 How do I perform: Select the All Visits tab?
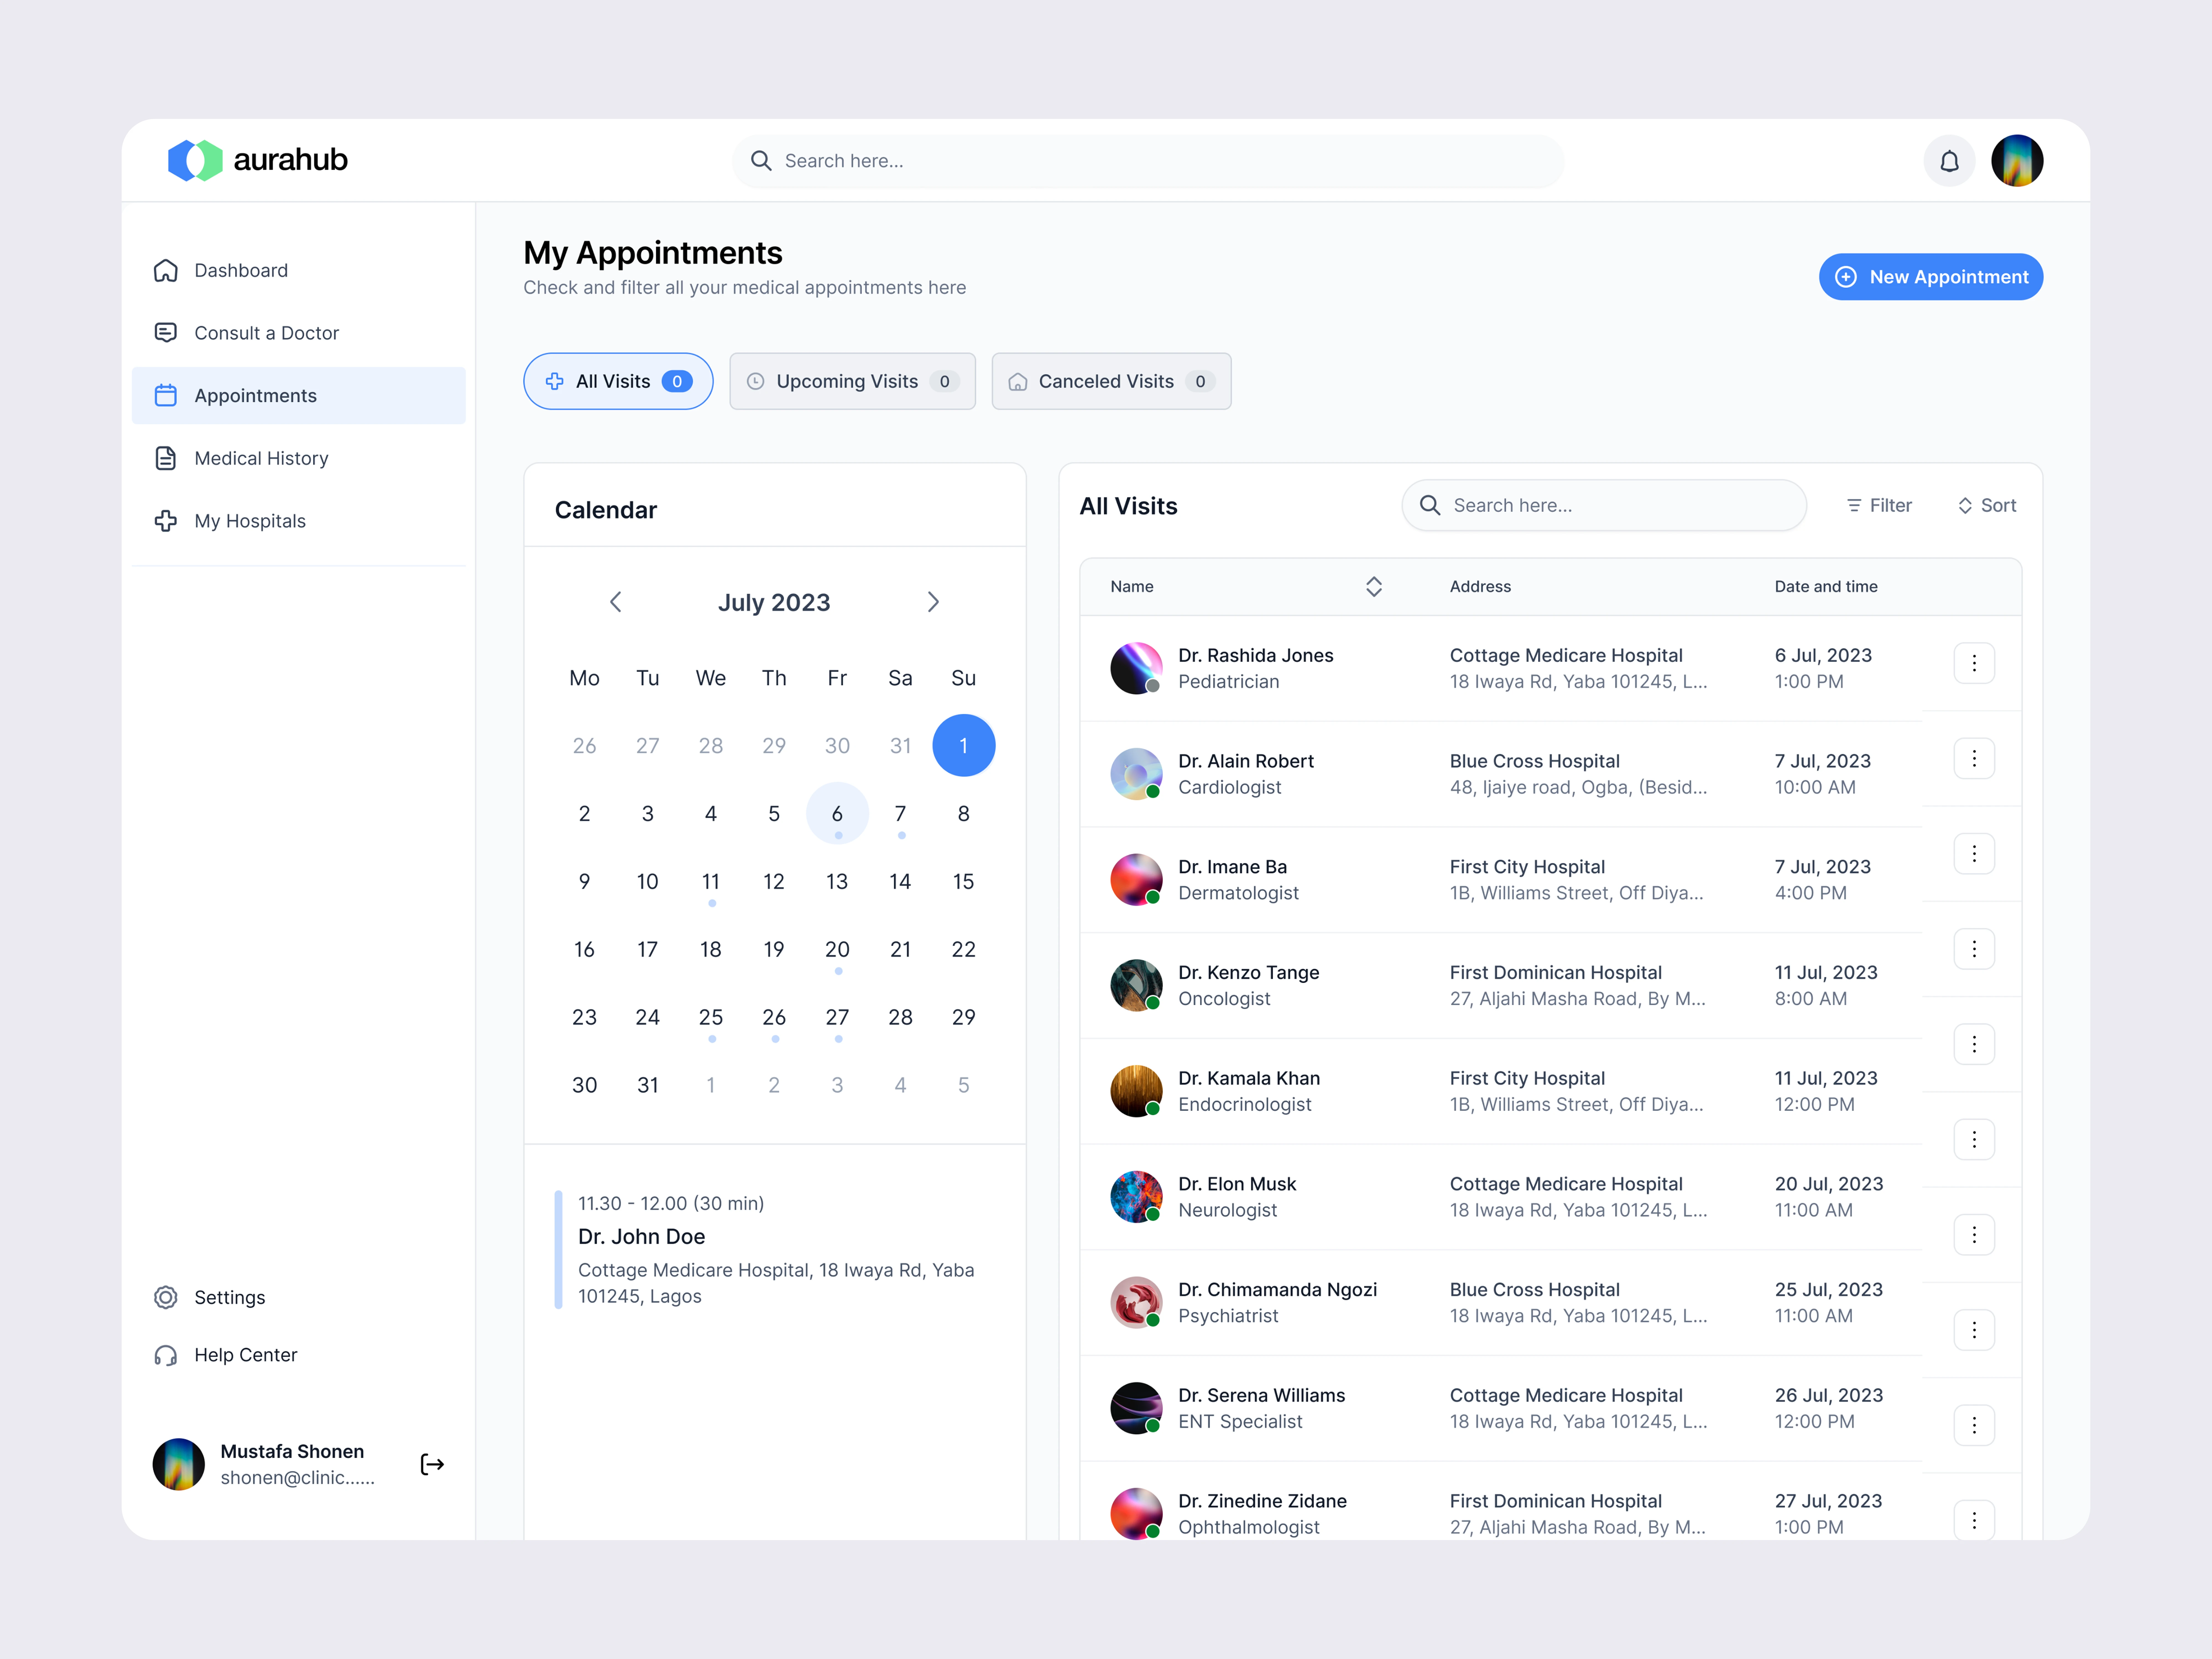[x=618, y=381]
